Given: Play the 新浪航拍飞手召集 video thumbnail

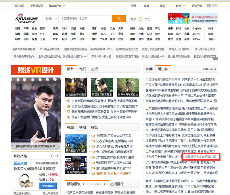Looking at the screenshot, I should click(76, 143).
